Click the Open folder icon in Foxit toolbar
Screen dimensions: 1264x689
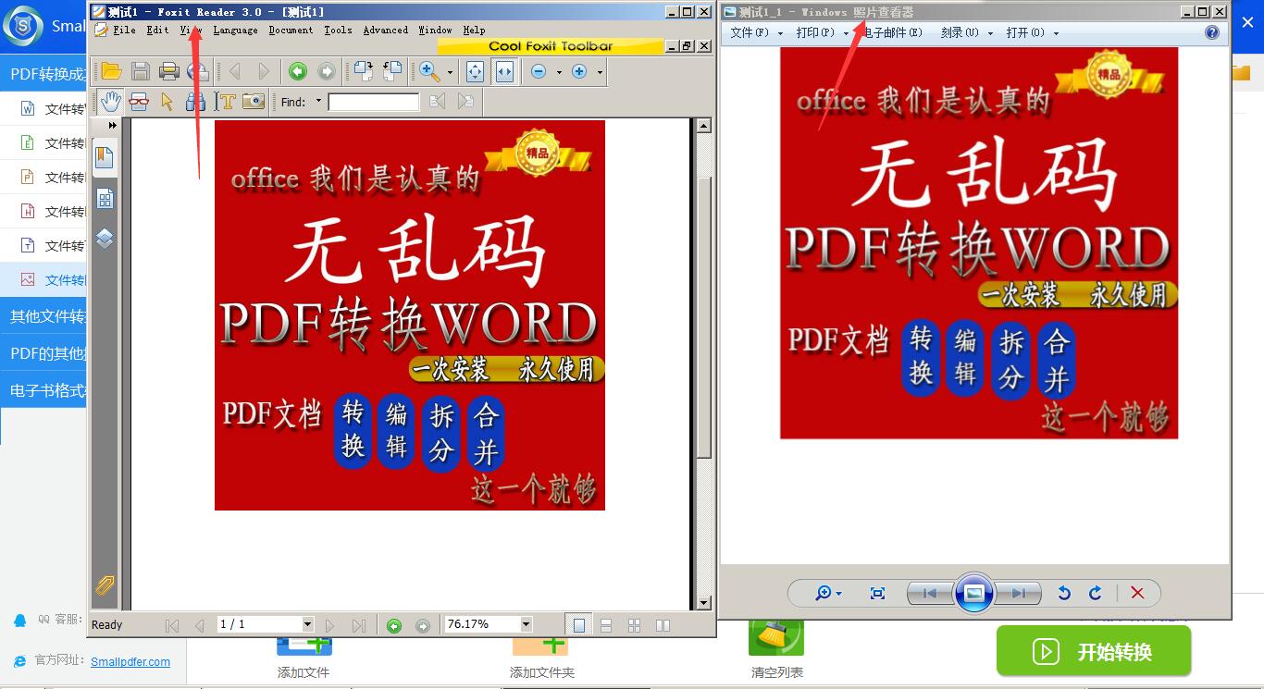pyautogui.click(x=111, y=71)
